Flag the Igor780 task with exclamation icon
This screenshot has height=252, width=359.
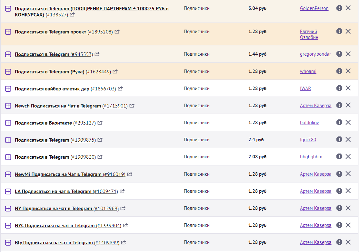339,139
